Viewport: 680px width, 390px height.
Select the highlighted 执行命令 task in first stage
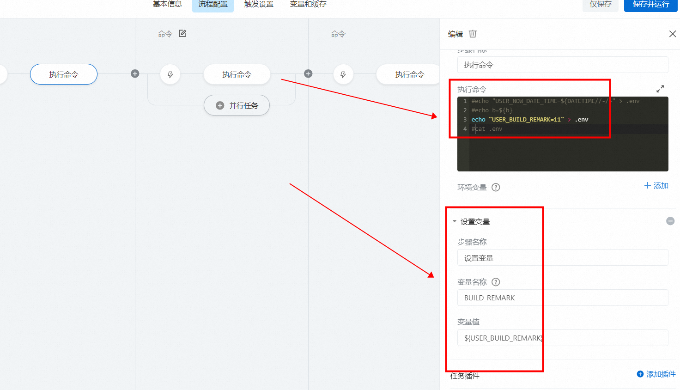[x=64, y=74]
